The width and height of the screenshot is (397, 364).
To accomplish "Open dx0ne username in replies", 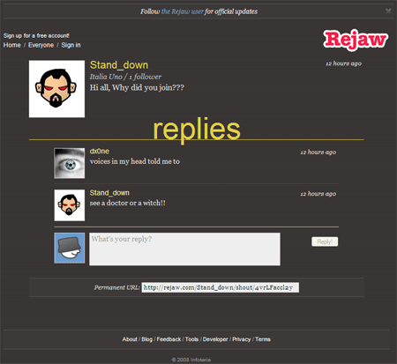I will click(100, 151).
